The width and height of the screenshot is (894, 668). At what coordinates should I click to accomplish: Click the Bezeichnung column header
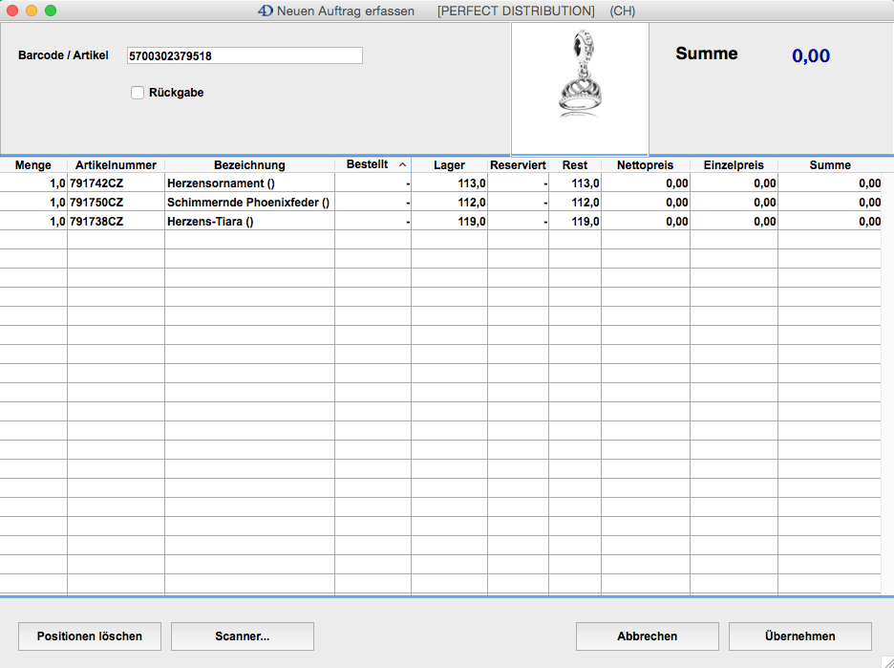tap(249, 165)
